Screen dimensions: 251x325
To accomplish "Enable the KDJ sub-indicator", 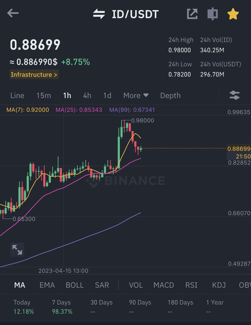I will pyautogui.click(x=219, y=285).
